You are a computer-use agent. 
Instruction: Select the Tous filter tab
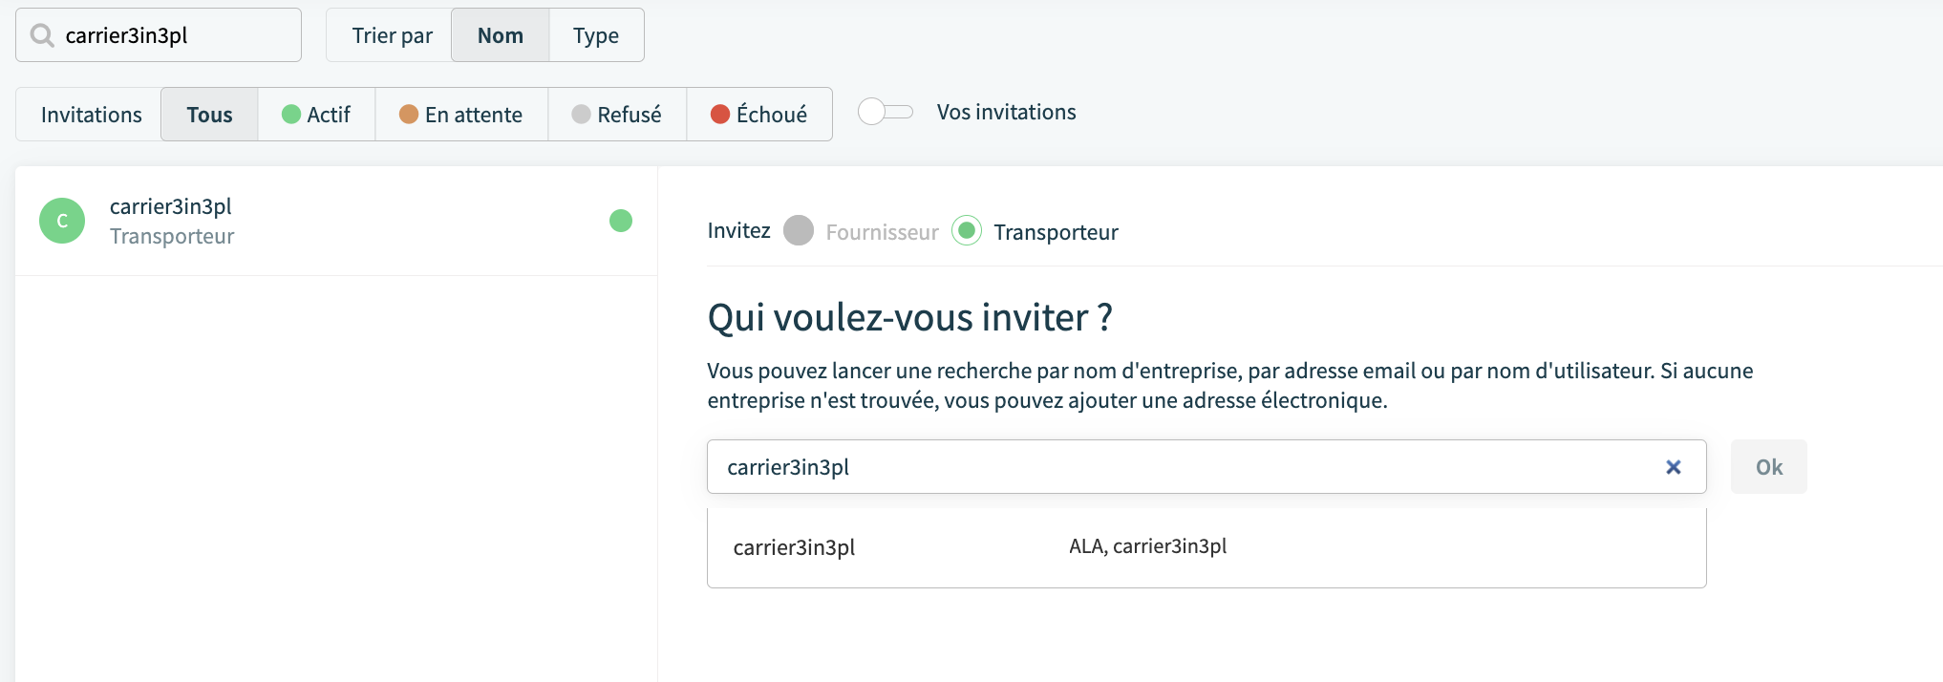pyautogui.click(x=209, y=115)
